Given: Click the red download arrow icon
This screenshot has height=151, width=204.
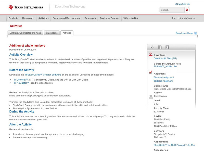Looking at the screenshot, I should tap(150, 54).
